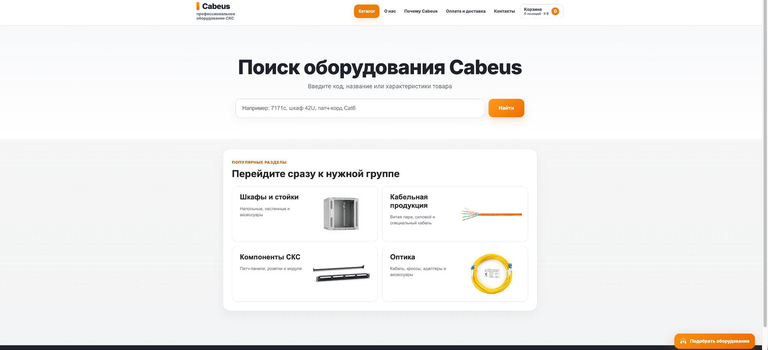768x350 pixels.
Task: Open the Корзина cart button
Action: tap(541, 11)
